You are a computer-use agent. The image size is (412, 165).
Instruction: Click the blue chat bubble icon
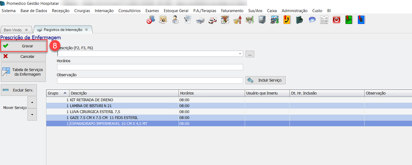tap(312, 20)
